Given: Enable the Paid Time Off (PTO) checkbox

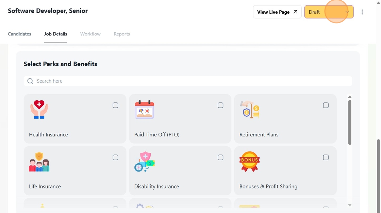Looking at the screenshot, I should click(x=220, y=105).
